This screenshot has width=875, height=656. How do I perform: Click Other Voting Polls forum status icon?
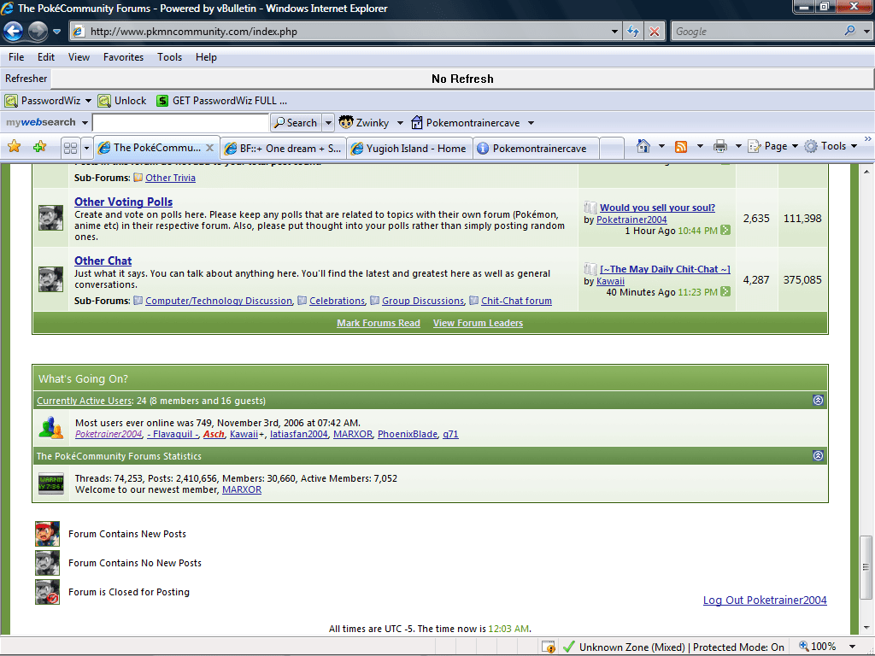coord(50,218)
